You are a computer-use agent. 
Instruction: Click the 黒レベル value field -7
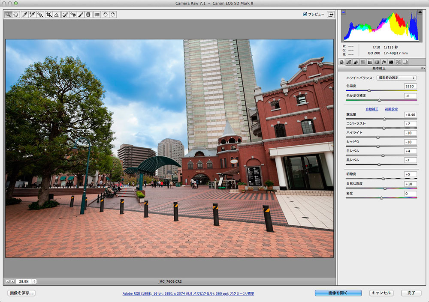pyautogui.click(x=411, y=160)
